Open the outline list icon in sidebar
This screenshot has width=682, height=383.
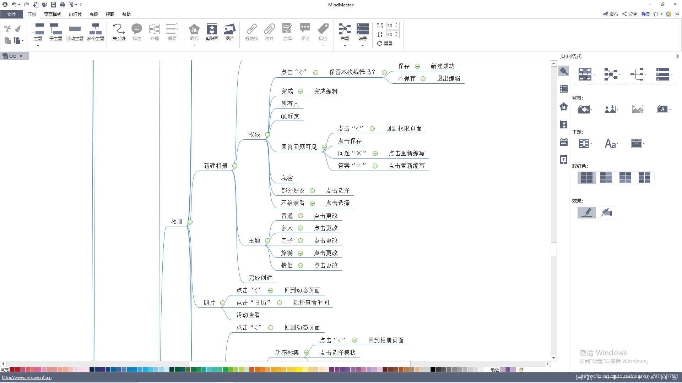tap(564, 89)
